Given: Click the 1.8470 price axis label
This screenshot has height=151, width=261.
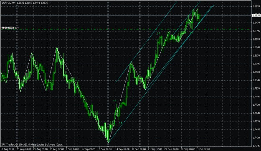Looking at the screenshot, I should (x=256, y=23).
